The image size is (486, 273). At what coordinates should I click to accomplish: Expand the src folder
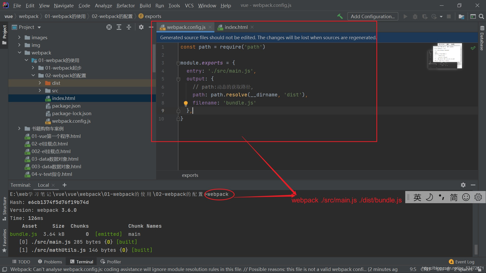tap(40, 91)
